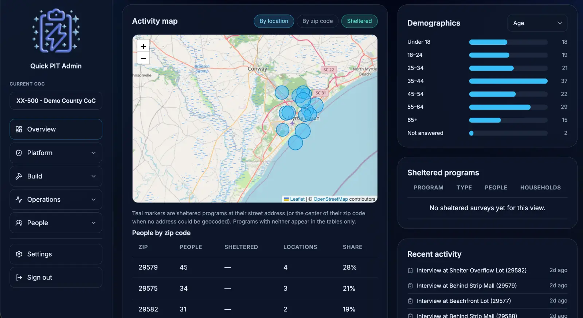This screenshot has width=583, height=318.
Task: Open the People menu item
Action: point(56,223)
